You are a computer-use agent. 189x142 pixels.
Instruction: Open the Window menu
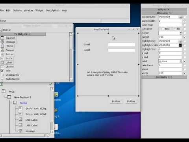tap(28, 10)
